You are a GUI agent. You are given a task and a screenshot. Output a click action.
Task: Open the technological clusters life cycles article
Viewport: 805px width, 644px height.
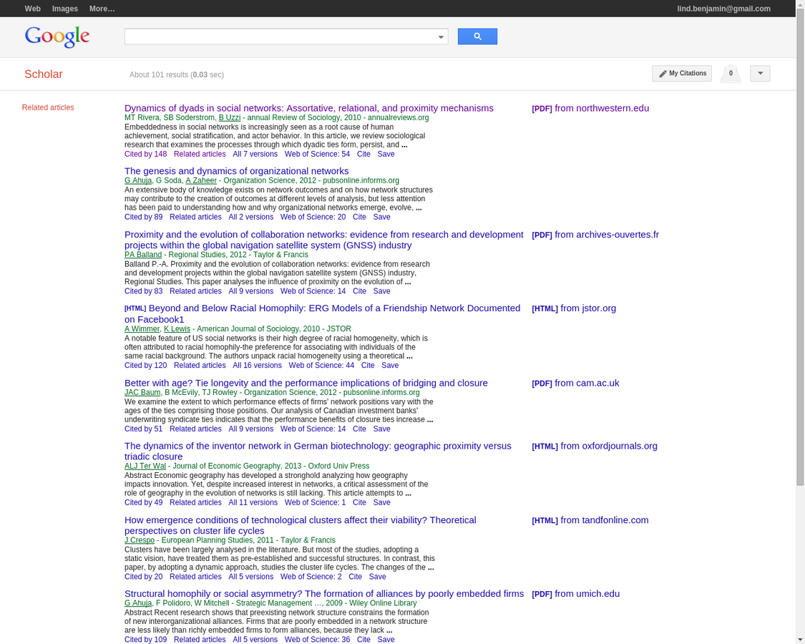click(x=301, y=525)
